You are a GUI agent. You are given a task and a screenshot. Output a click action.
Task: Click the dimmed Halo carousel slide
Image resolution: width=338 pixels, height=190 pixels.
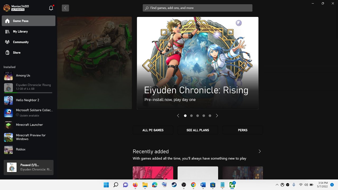(x=95, y=63)
